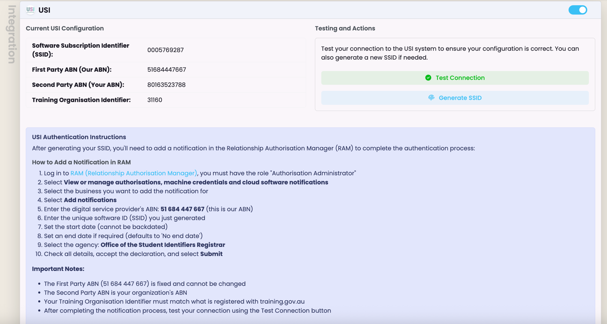Click the Software Subscription Identifier (SSID) label
The image size is (607, 324).
click(x=80, y=50)
